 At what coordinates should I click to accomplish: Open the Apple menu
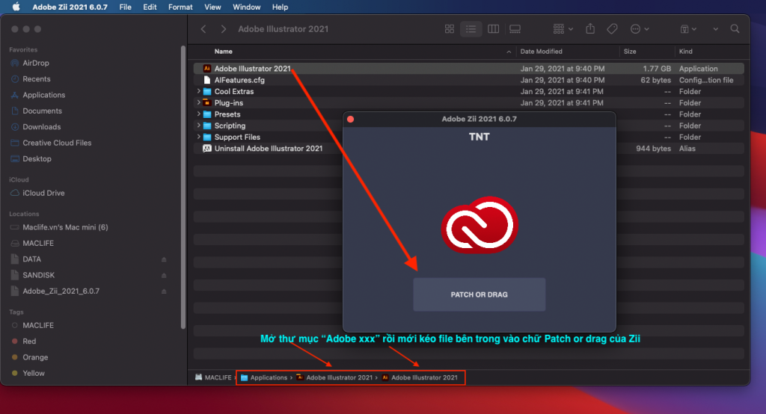pos(16,7)
